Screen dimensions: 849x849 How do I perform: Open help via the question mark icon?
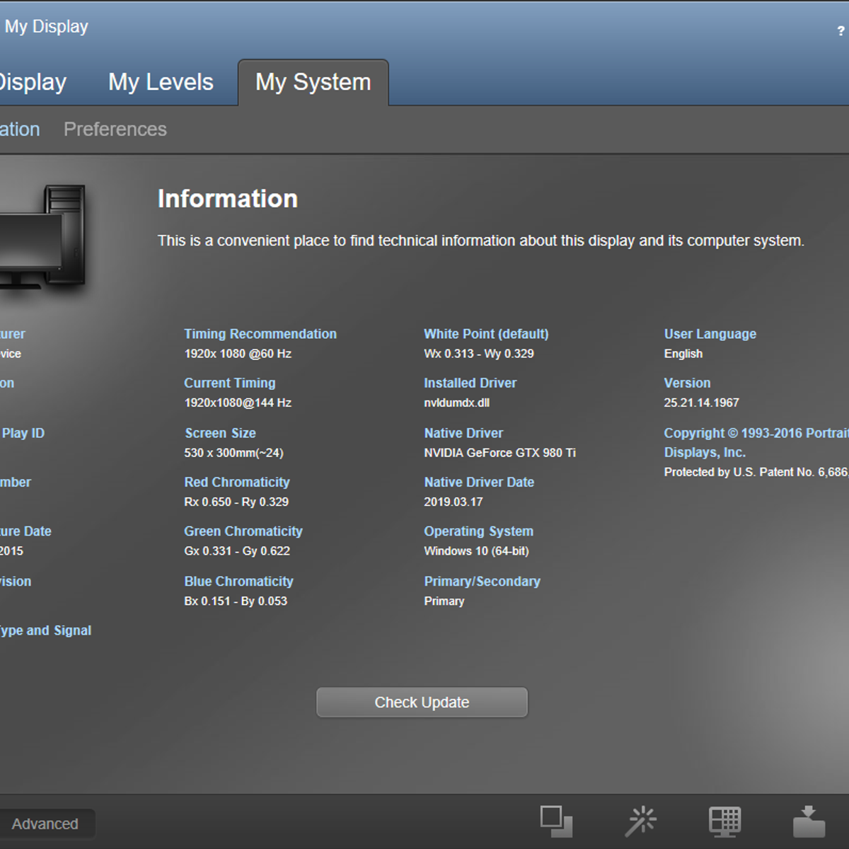(841, 31)
